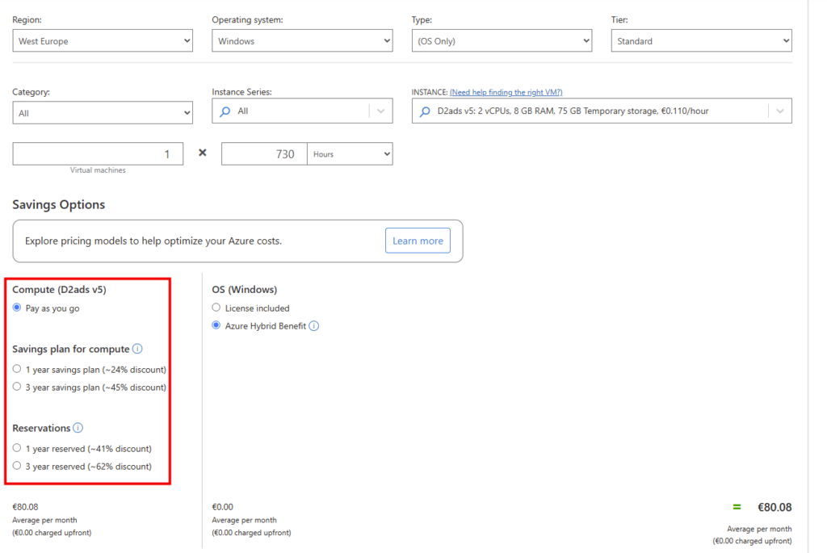Screen dimensions: 827x553
Task: Click the Virtual machines quantity field
Action: pyautogui.click(x=98, y=154)
